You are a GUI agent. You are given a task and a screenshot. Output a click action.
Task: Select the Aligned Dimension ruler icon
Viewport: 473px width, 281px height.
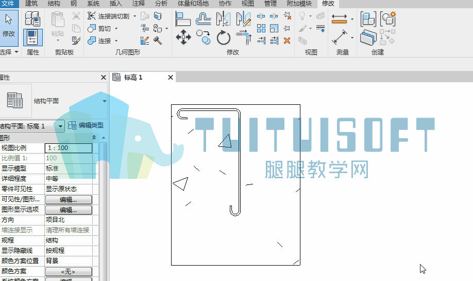coord(340,18)
